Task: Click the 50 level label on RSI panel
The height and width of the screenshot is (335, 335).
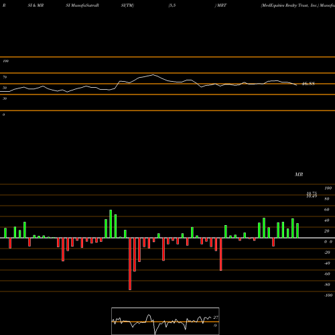Action: click(5, 88)
